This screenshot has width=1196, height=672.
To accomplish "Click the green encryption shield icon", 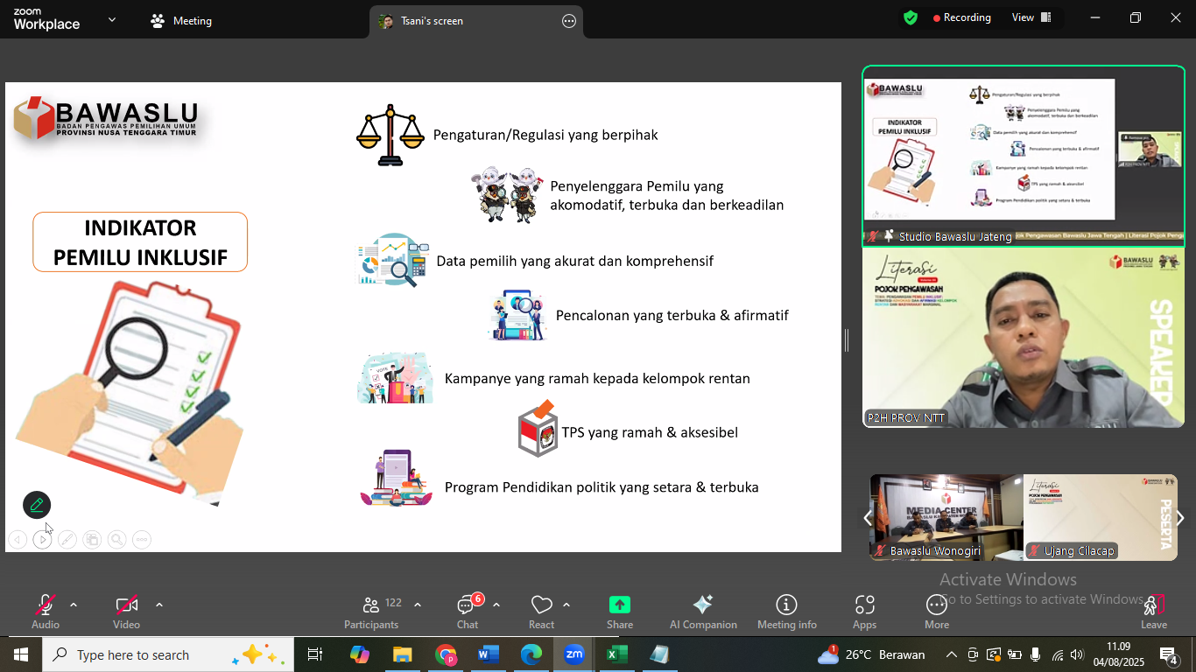I will click(x=911, y=17).
